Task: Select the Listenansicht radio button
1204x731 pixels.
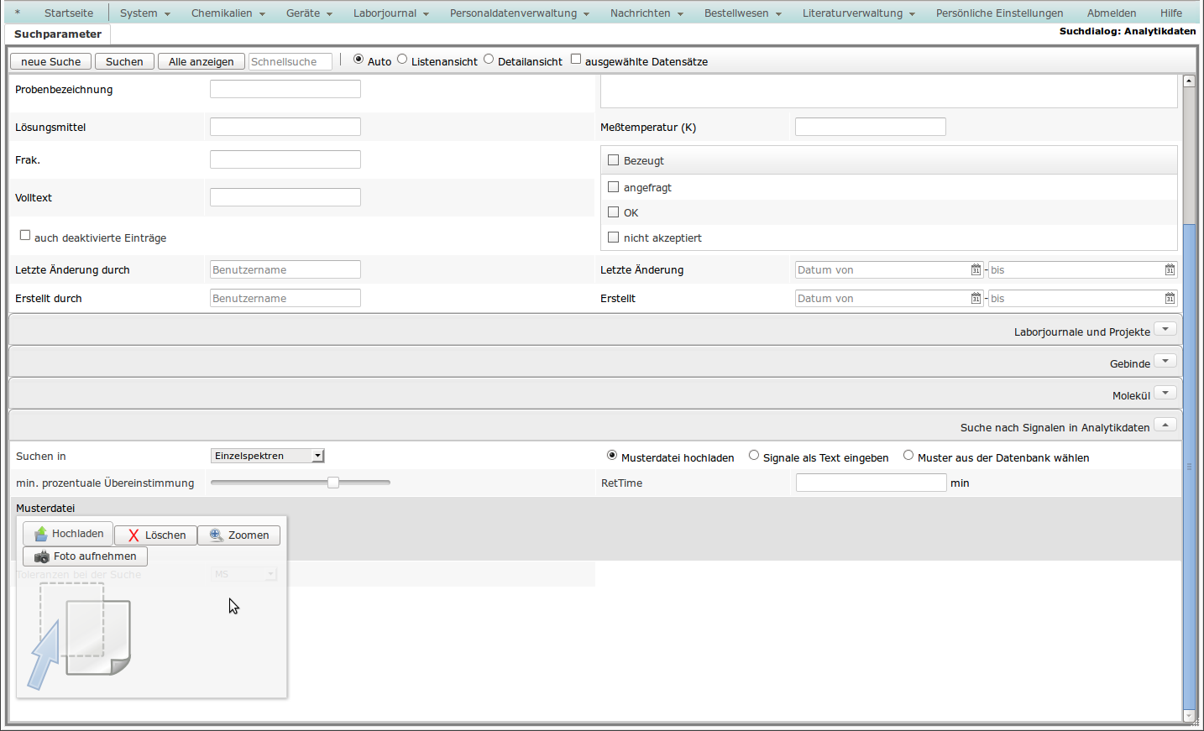Action: [402, 59]
